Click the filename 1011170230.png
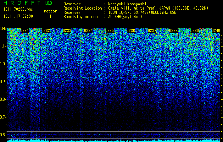 click(x=18, y=9)
